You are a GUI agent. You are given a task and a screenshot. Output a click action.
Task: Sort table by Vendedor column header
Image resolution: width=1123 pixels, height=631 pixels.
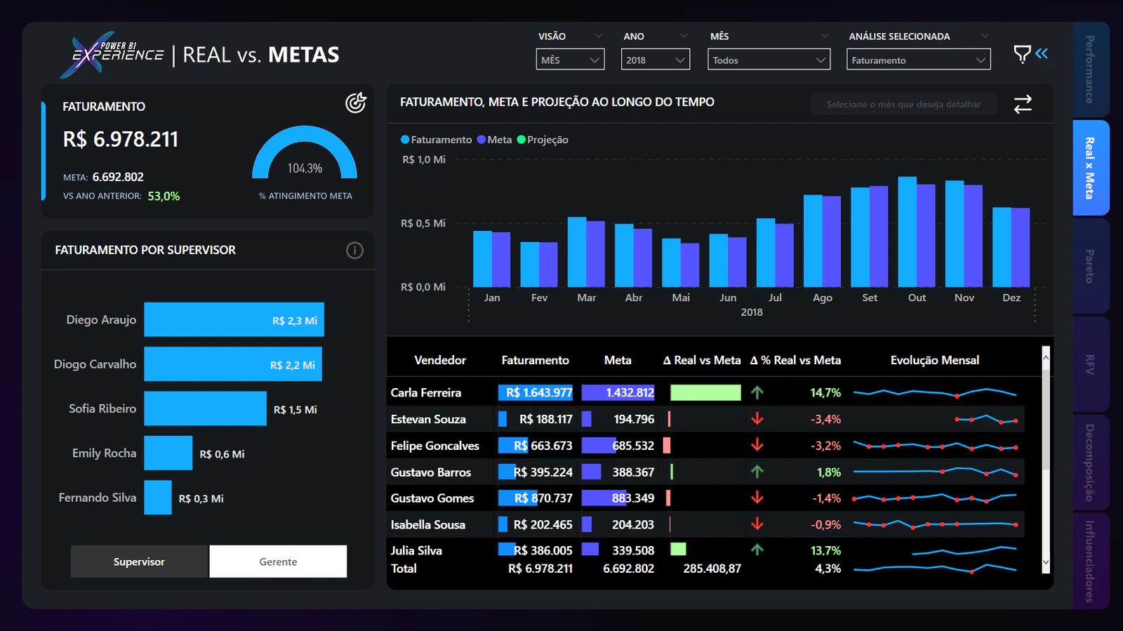440,360
